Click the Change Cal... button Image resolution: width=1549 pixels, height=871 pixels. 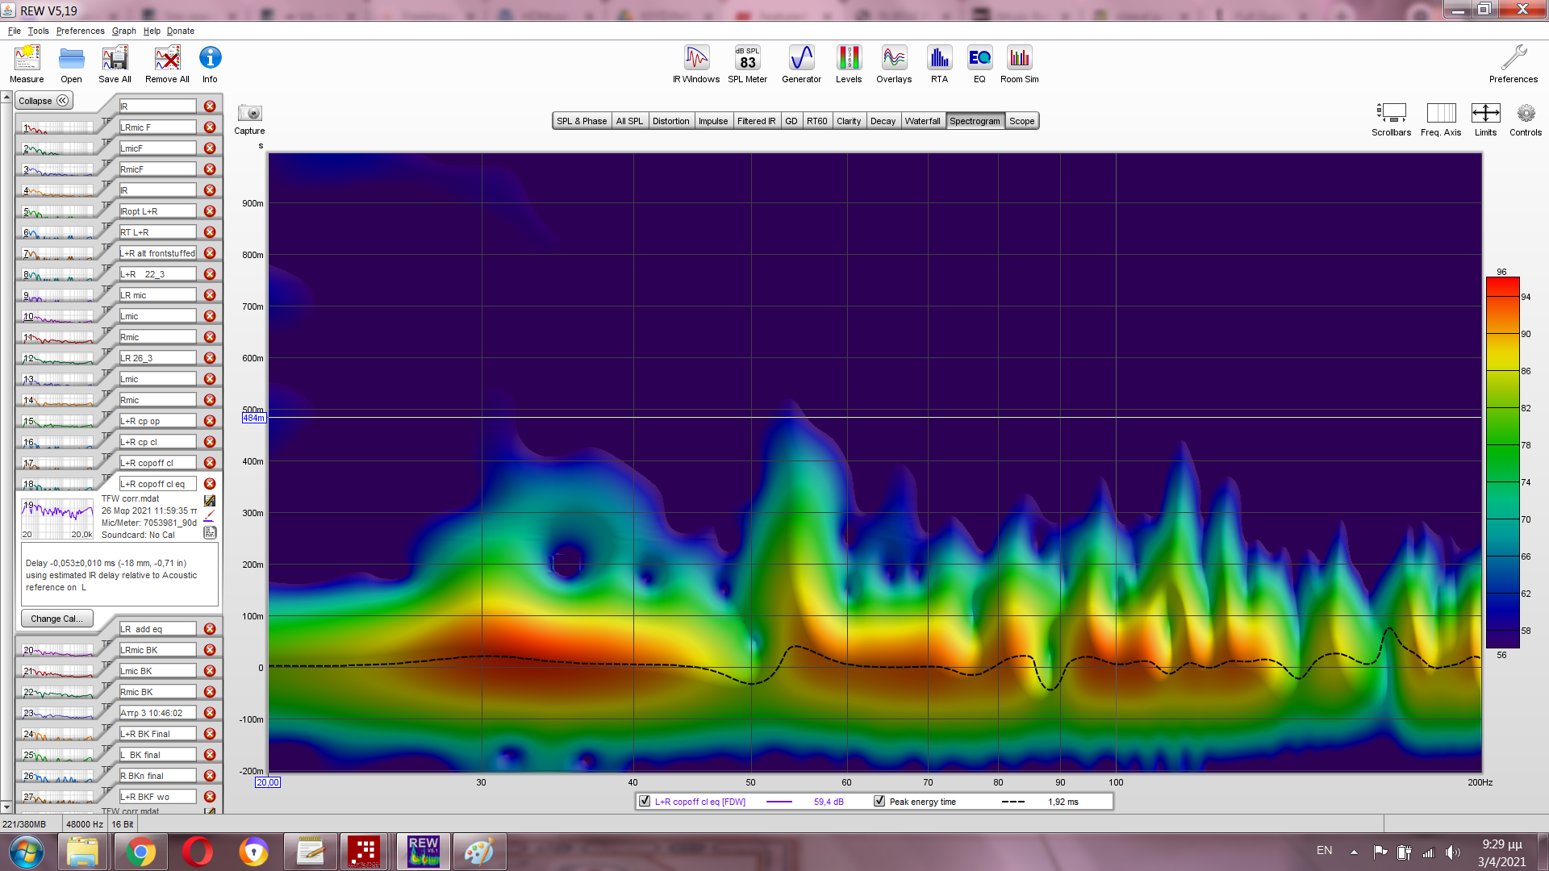[x=56, y=619]
